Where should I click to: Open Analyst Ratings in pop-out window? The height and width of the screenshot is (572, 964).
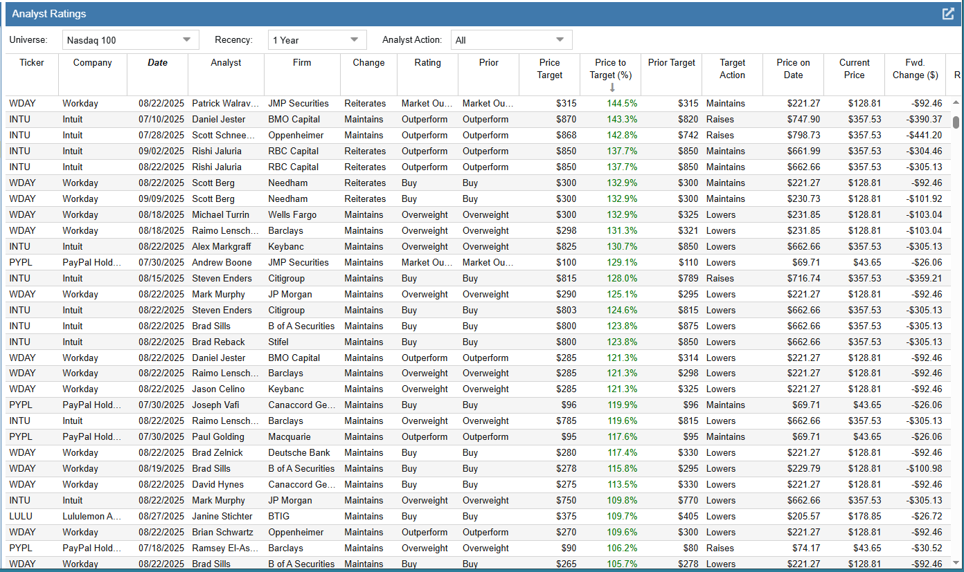point(948,14)
